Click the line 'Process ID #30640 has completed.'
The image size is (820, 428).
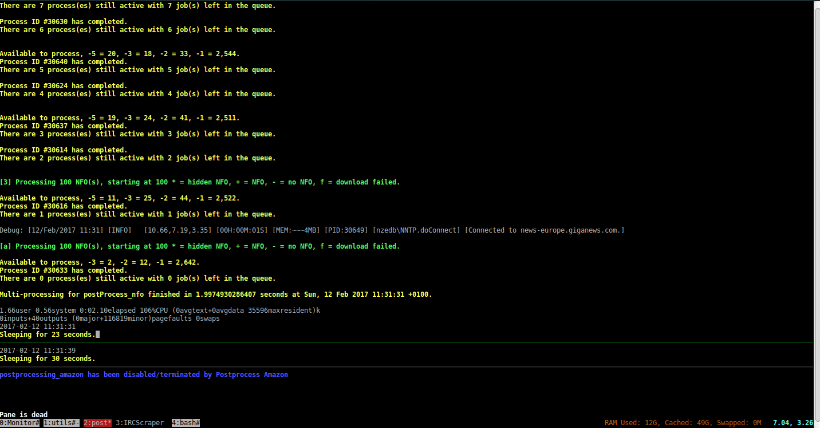point(64,62)
